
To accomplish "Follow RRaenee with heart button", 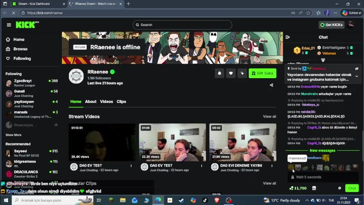I will tap(231, 73).
